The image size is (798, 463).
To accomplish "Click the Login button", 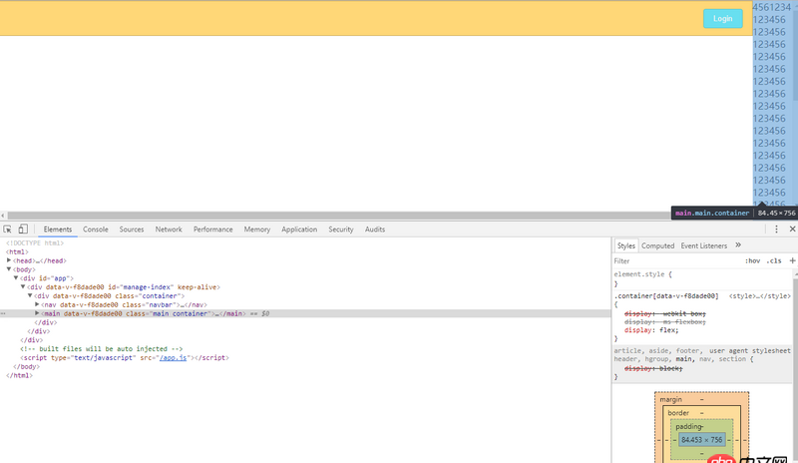I will coord(722,18).
